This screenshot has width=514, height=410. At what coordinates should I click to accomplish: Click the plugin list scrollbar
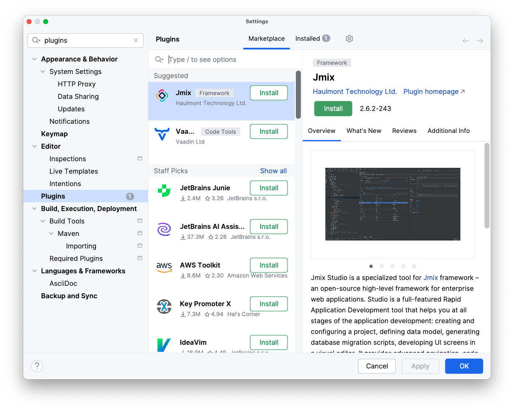pyautogui.click(x=298, y=95)
